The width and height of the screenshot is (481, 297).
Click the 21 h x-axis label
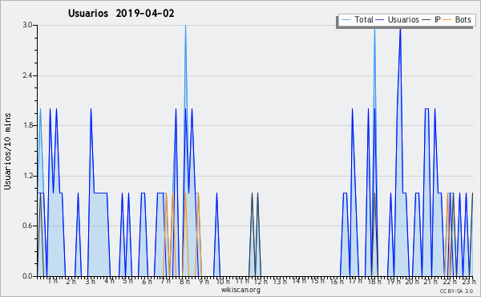[x=431, y=282]
